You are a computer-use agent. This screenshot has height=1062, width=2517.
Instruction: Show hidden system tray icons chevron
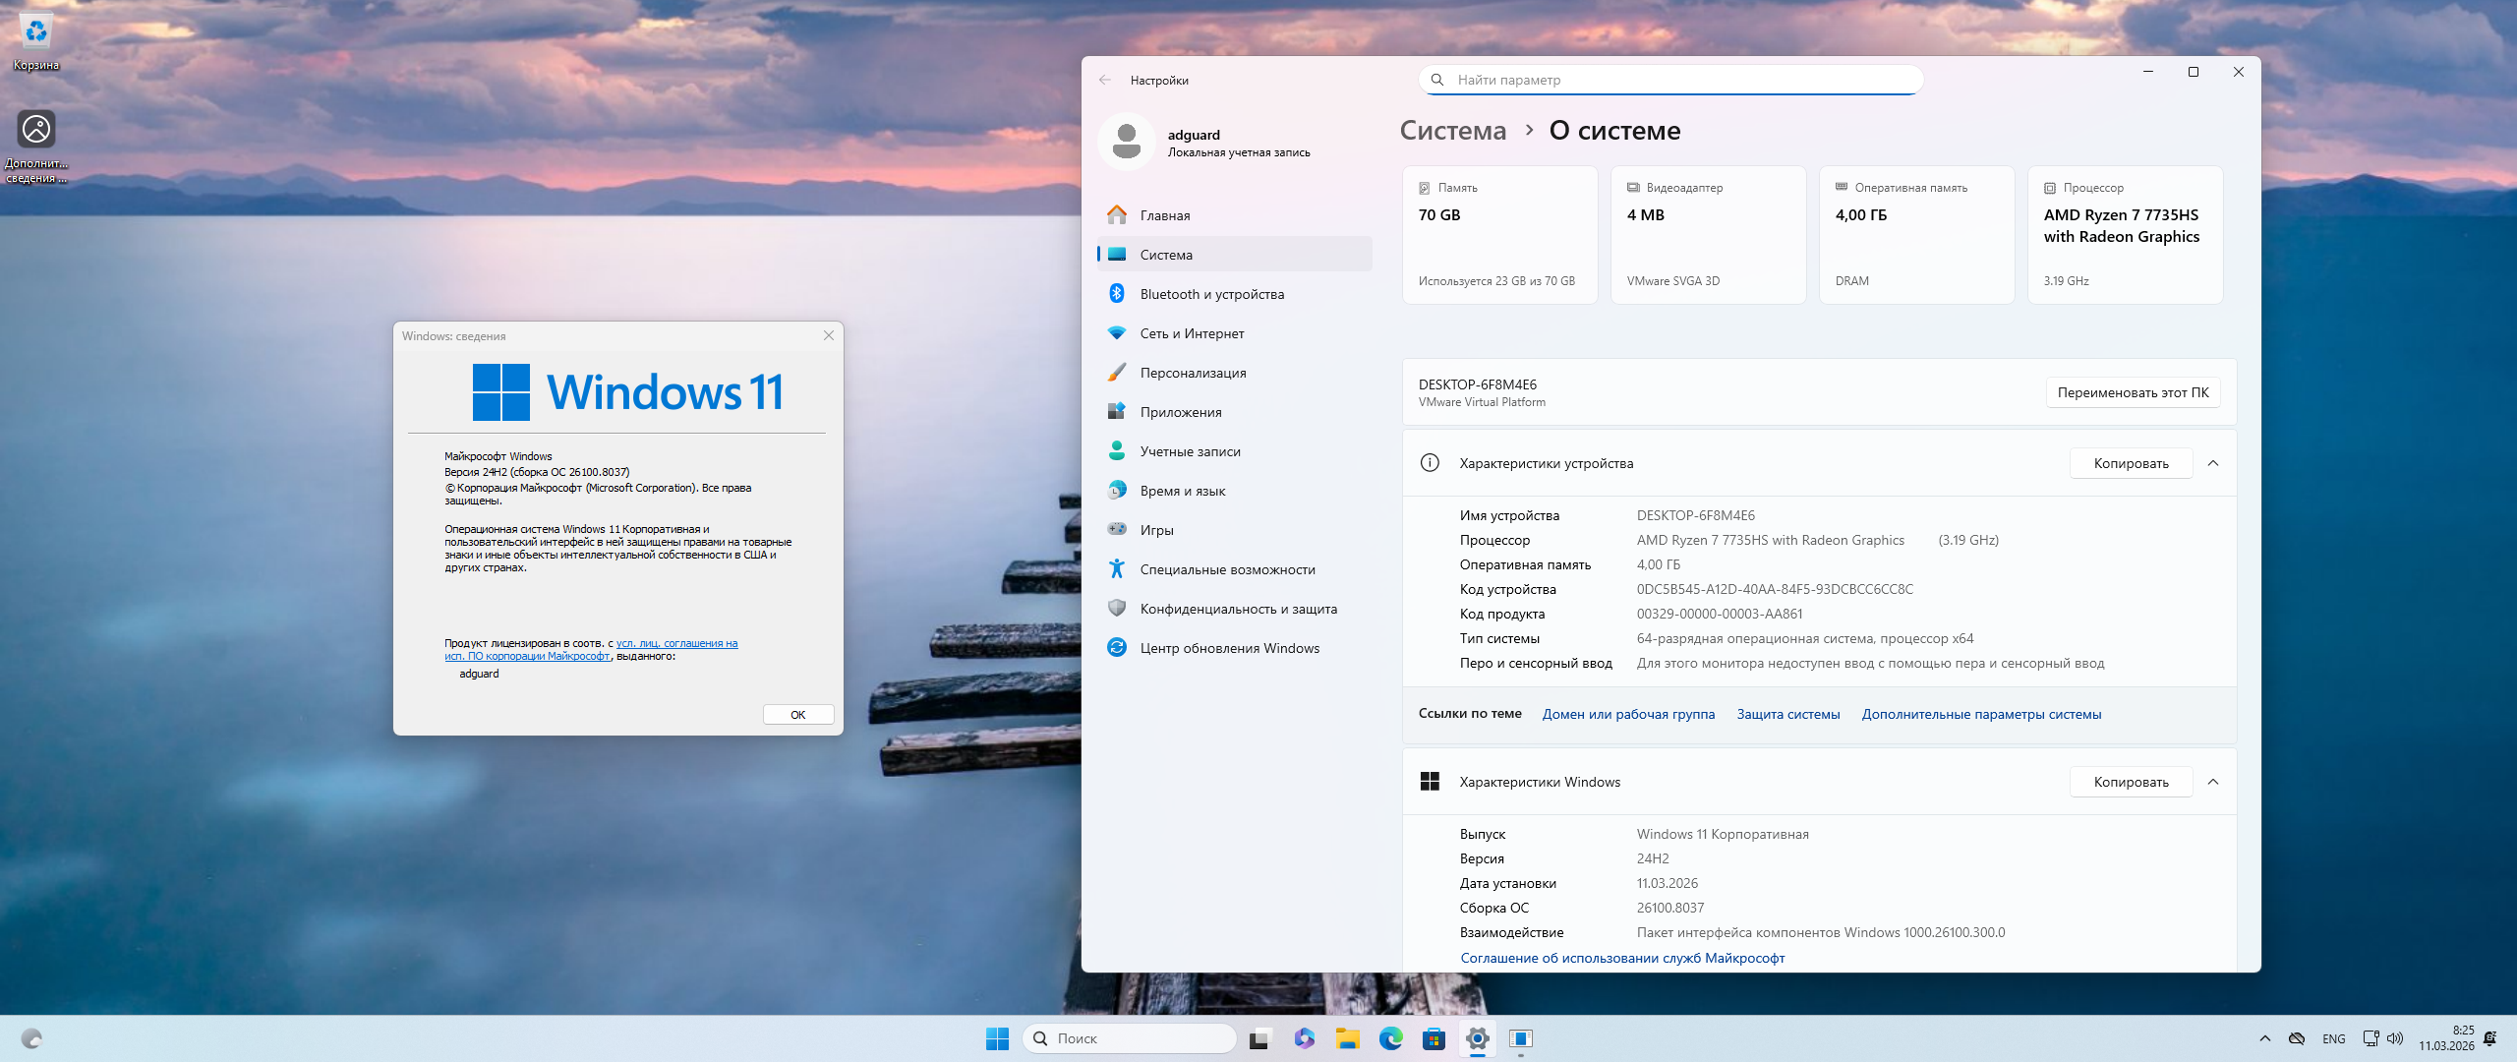(x=2265, y=1038)
